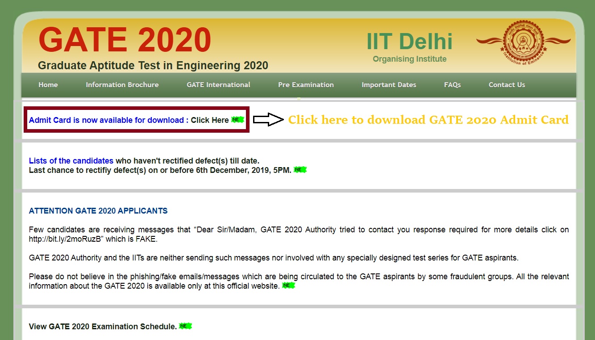Screen dimensions: 595x340
Task: Open the Pre Examination section
Action: (305, 84)
